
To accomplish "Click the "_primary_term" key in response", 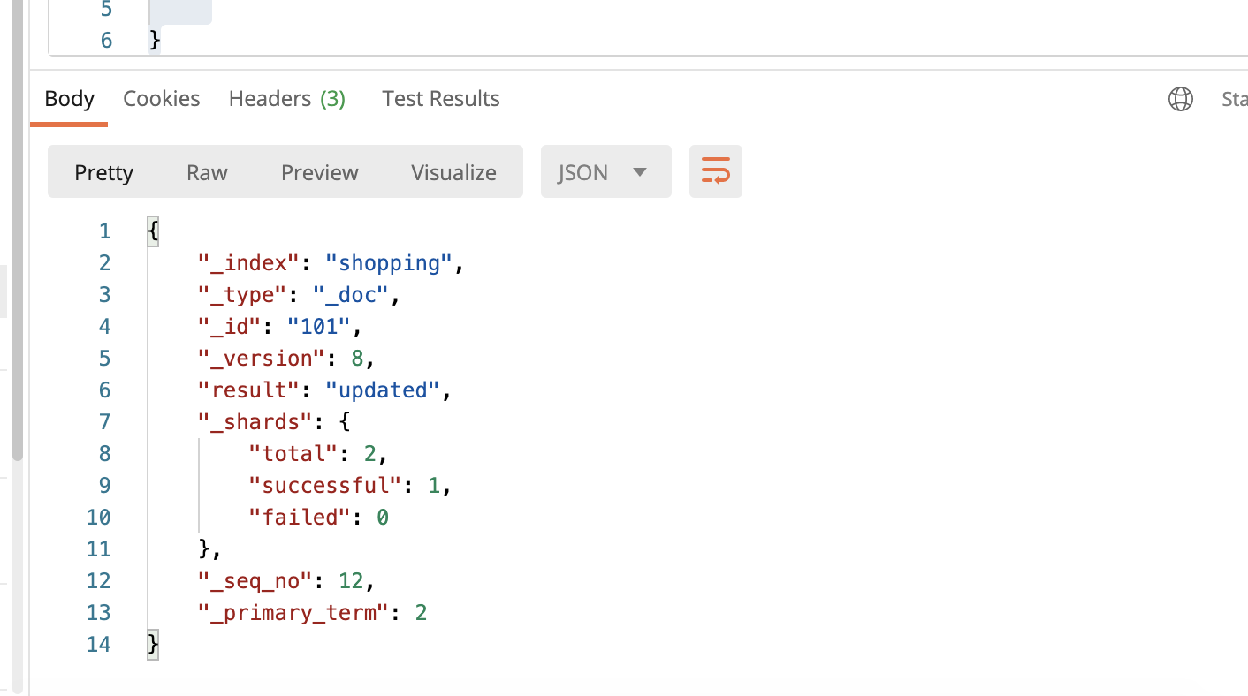I will pos(293,613).
